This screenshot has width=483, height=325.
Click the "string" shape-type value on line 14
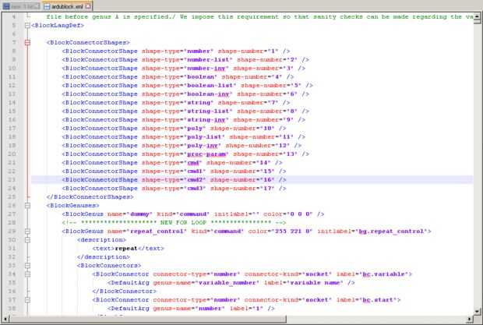point(199,103)
